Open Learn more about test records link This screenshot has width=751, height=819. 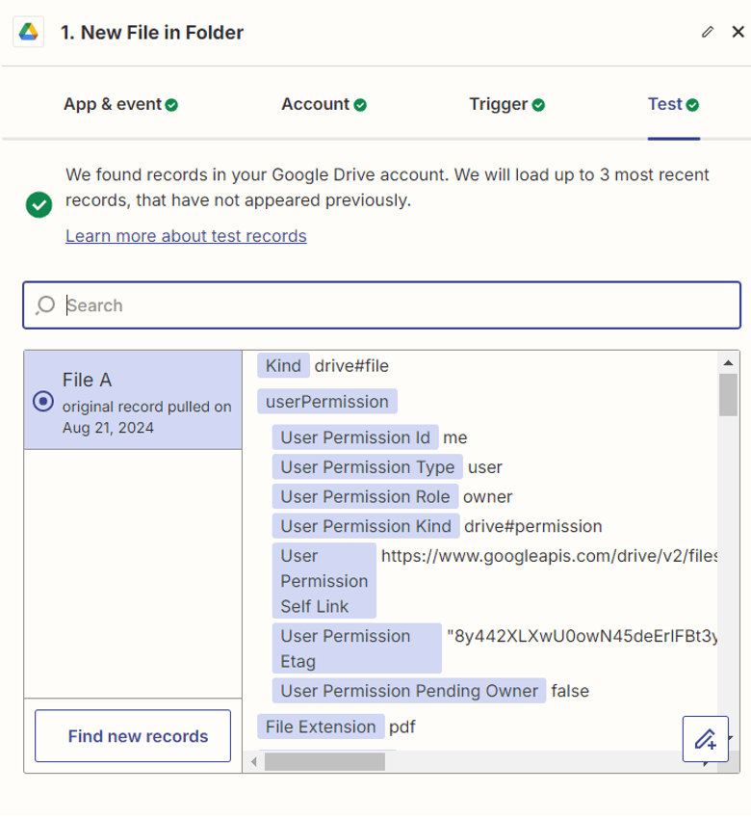(x=186, y=236)
